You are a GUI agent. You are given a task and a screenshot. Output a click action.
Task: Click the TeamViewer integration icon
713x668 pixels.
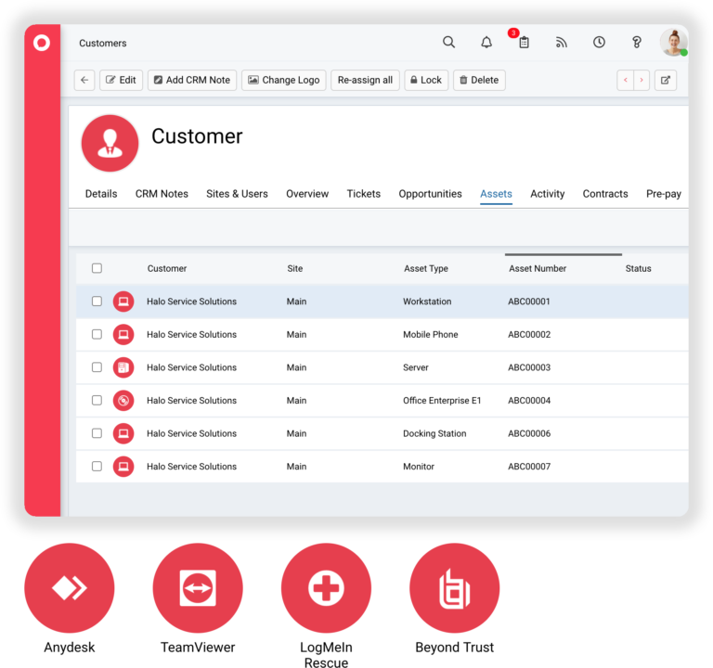(x=198, y=587)
